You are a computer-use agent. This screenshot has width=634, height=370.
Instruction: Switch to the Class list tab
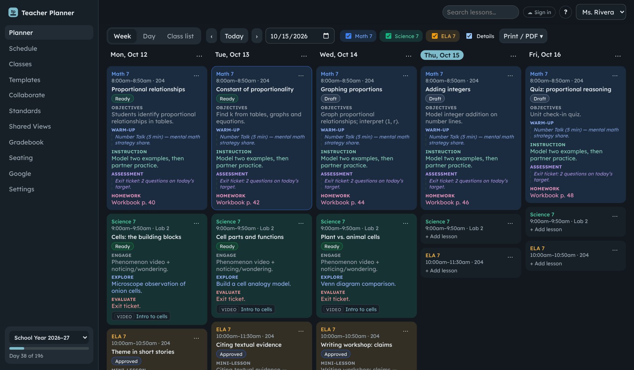click(x=180, y=36)
